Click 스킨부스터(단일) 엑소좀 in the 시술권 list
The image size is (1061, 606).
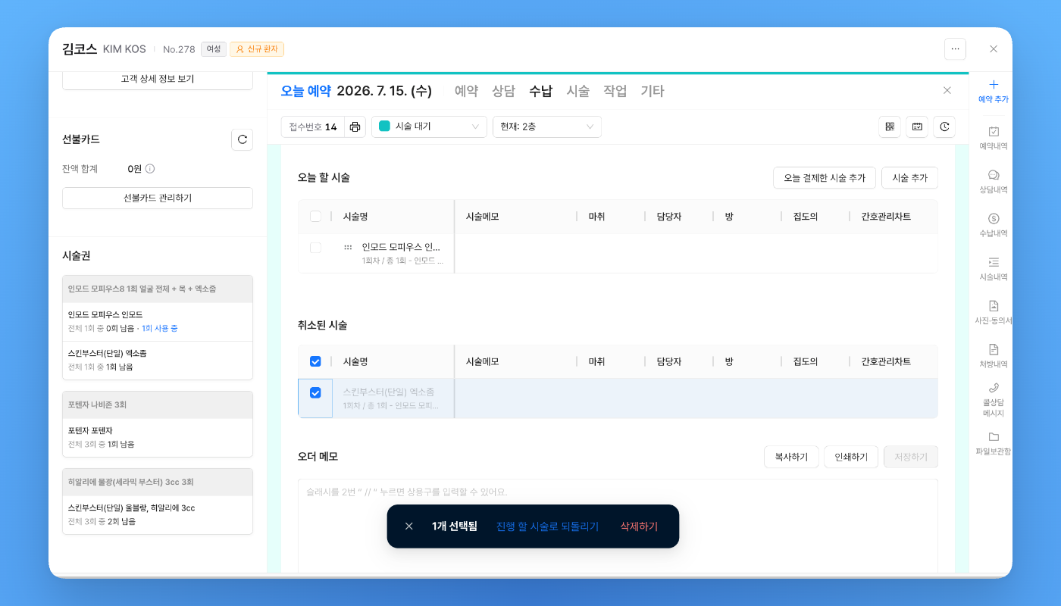158,360
